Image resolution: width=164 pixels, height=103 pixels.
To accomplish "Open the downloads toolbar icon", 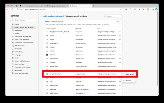I will point(139,9).
